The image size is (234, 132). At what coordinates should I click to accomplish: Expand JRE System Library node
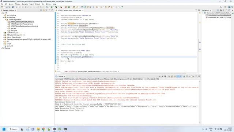3,35
